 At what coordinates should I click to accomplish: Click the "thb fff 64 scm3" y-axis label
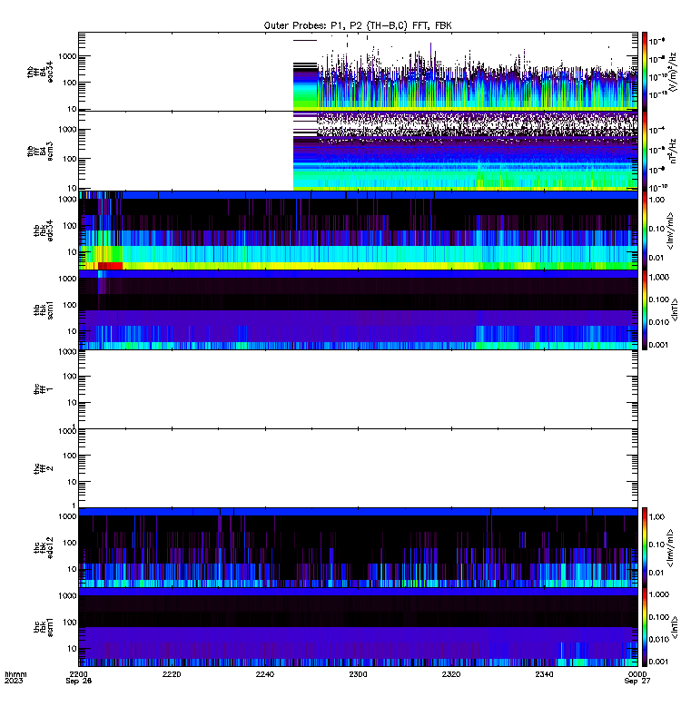click(40, 151)
